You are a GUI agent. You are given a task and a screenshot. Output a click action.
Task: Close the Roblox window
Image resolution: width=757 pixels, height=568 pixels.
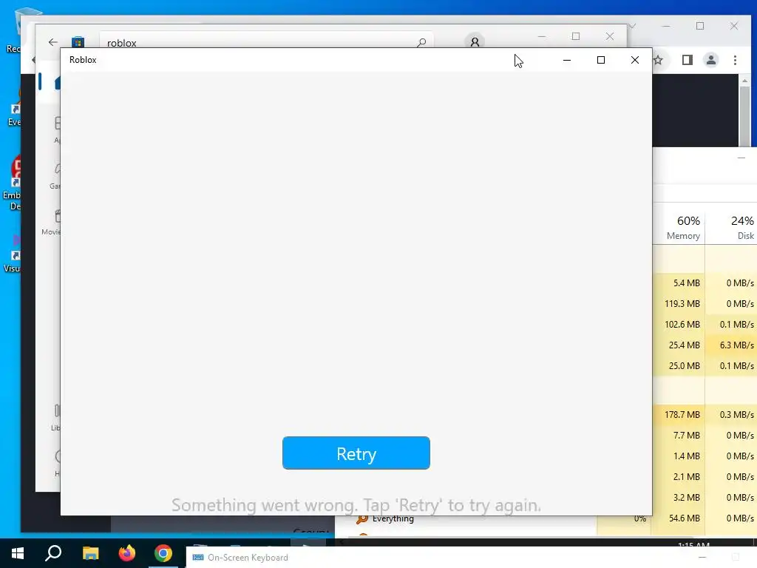(x=635, y=60)
